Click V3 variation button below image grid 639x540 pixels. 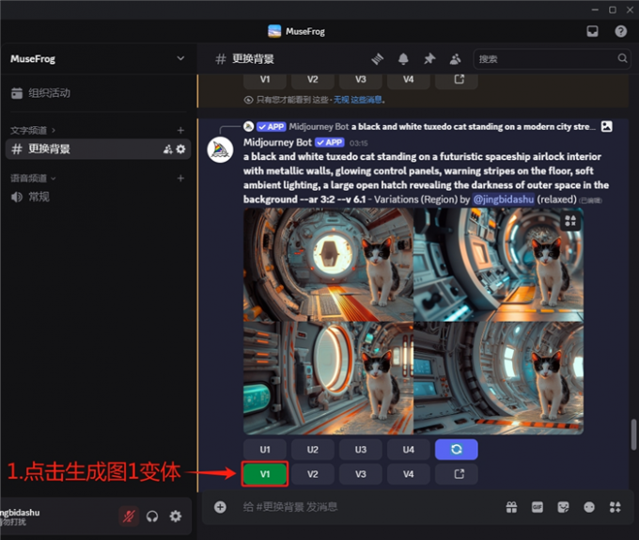(361, 474)
